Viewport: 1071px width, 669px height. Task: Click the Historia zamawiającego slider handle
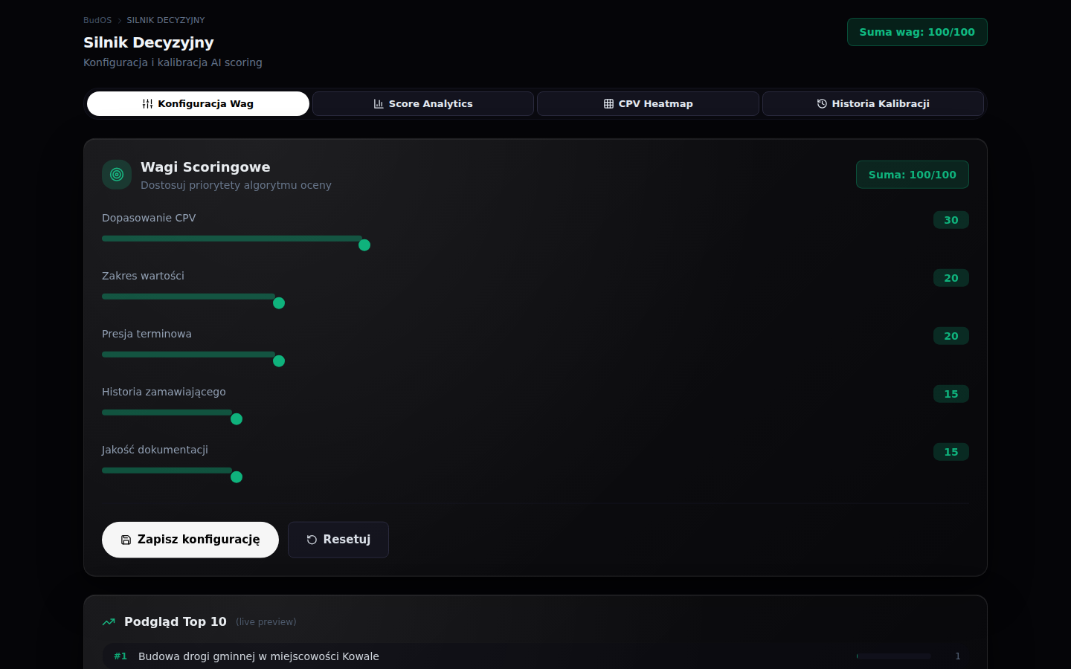coord(237,419)
